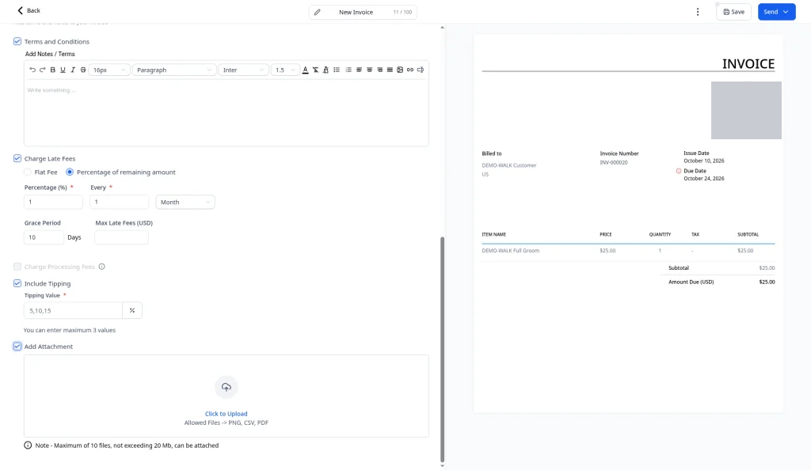This screenshot has height=470, width=811.
Task: Insert a link into notes
Action: 410,70
